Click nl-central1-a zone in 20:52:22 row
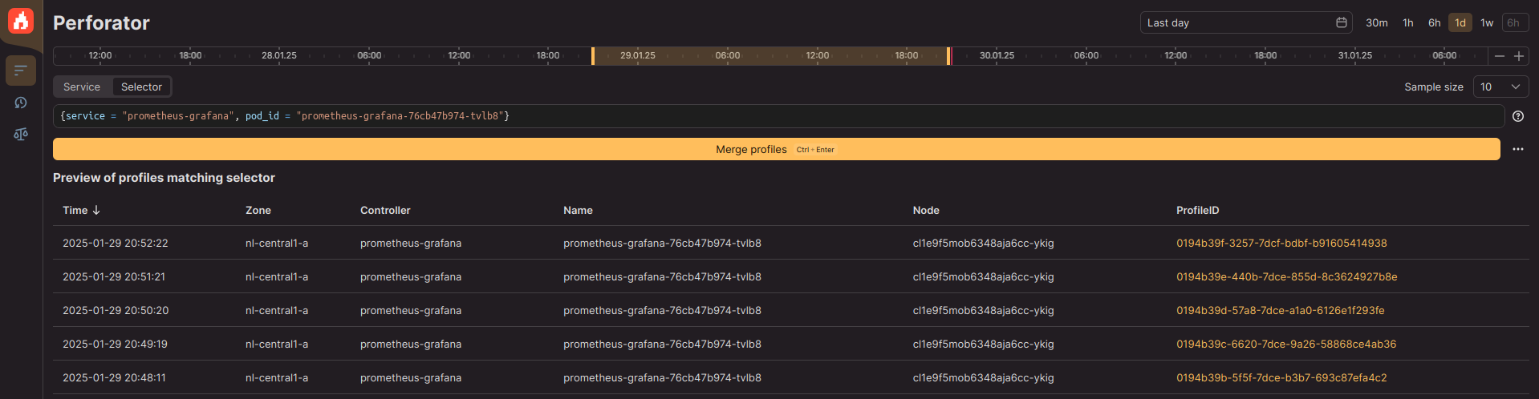The width and height of the screenshot is (1539, 399). point(277,243)
